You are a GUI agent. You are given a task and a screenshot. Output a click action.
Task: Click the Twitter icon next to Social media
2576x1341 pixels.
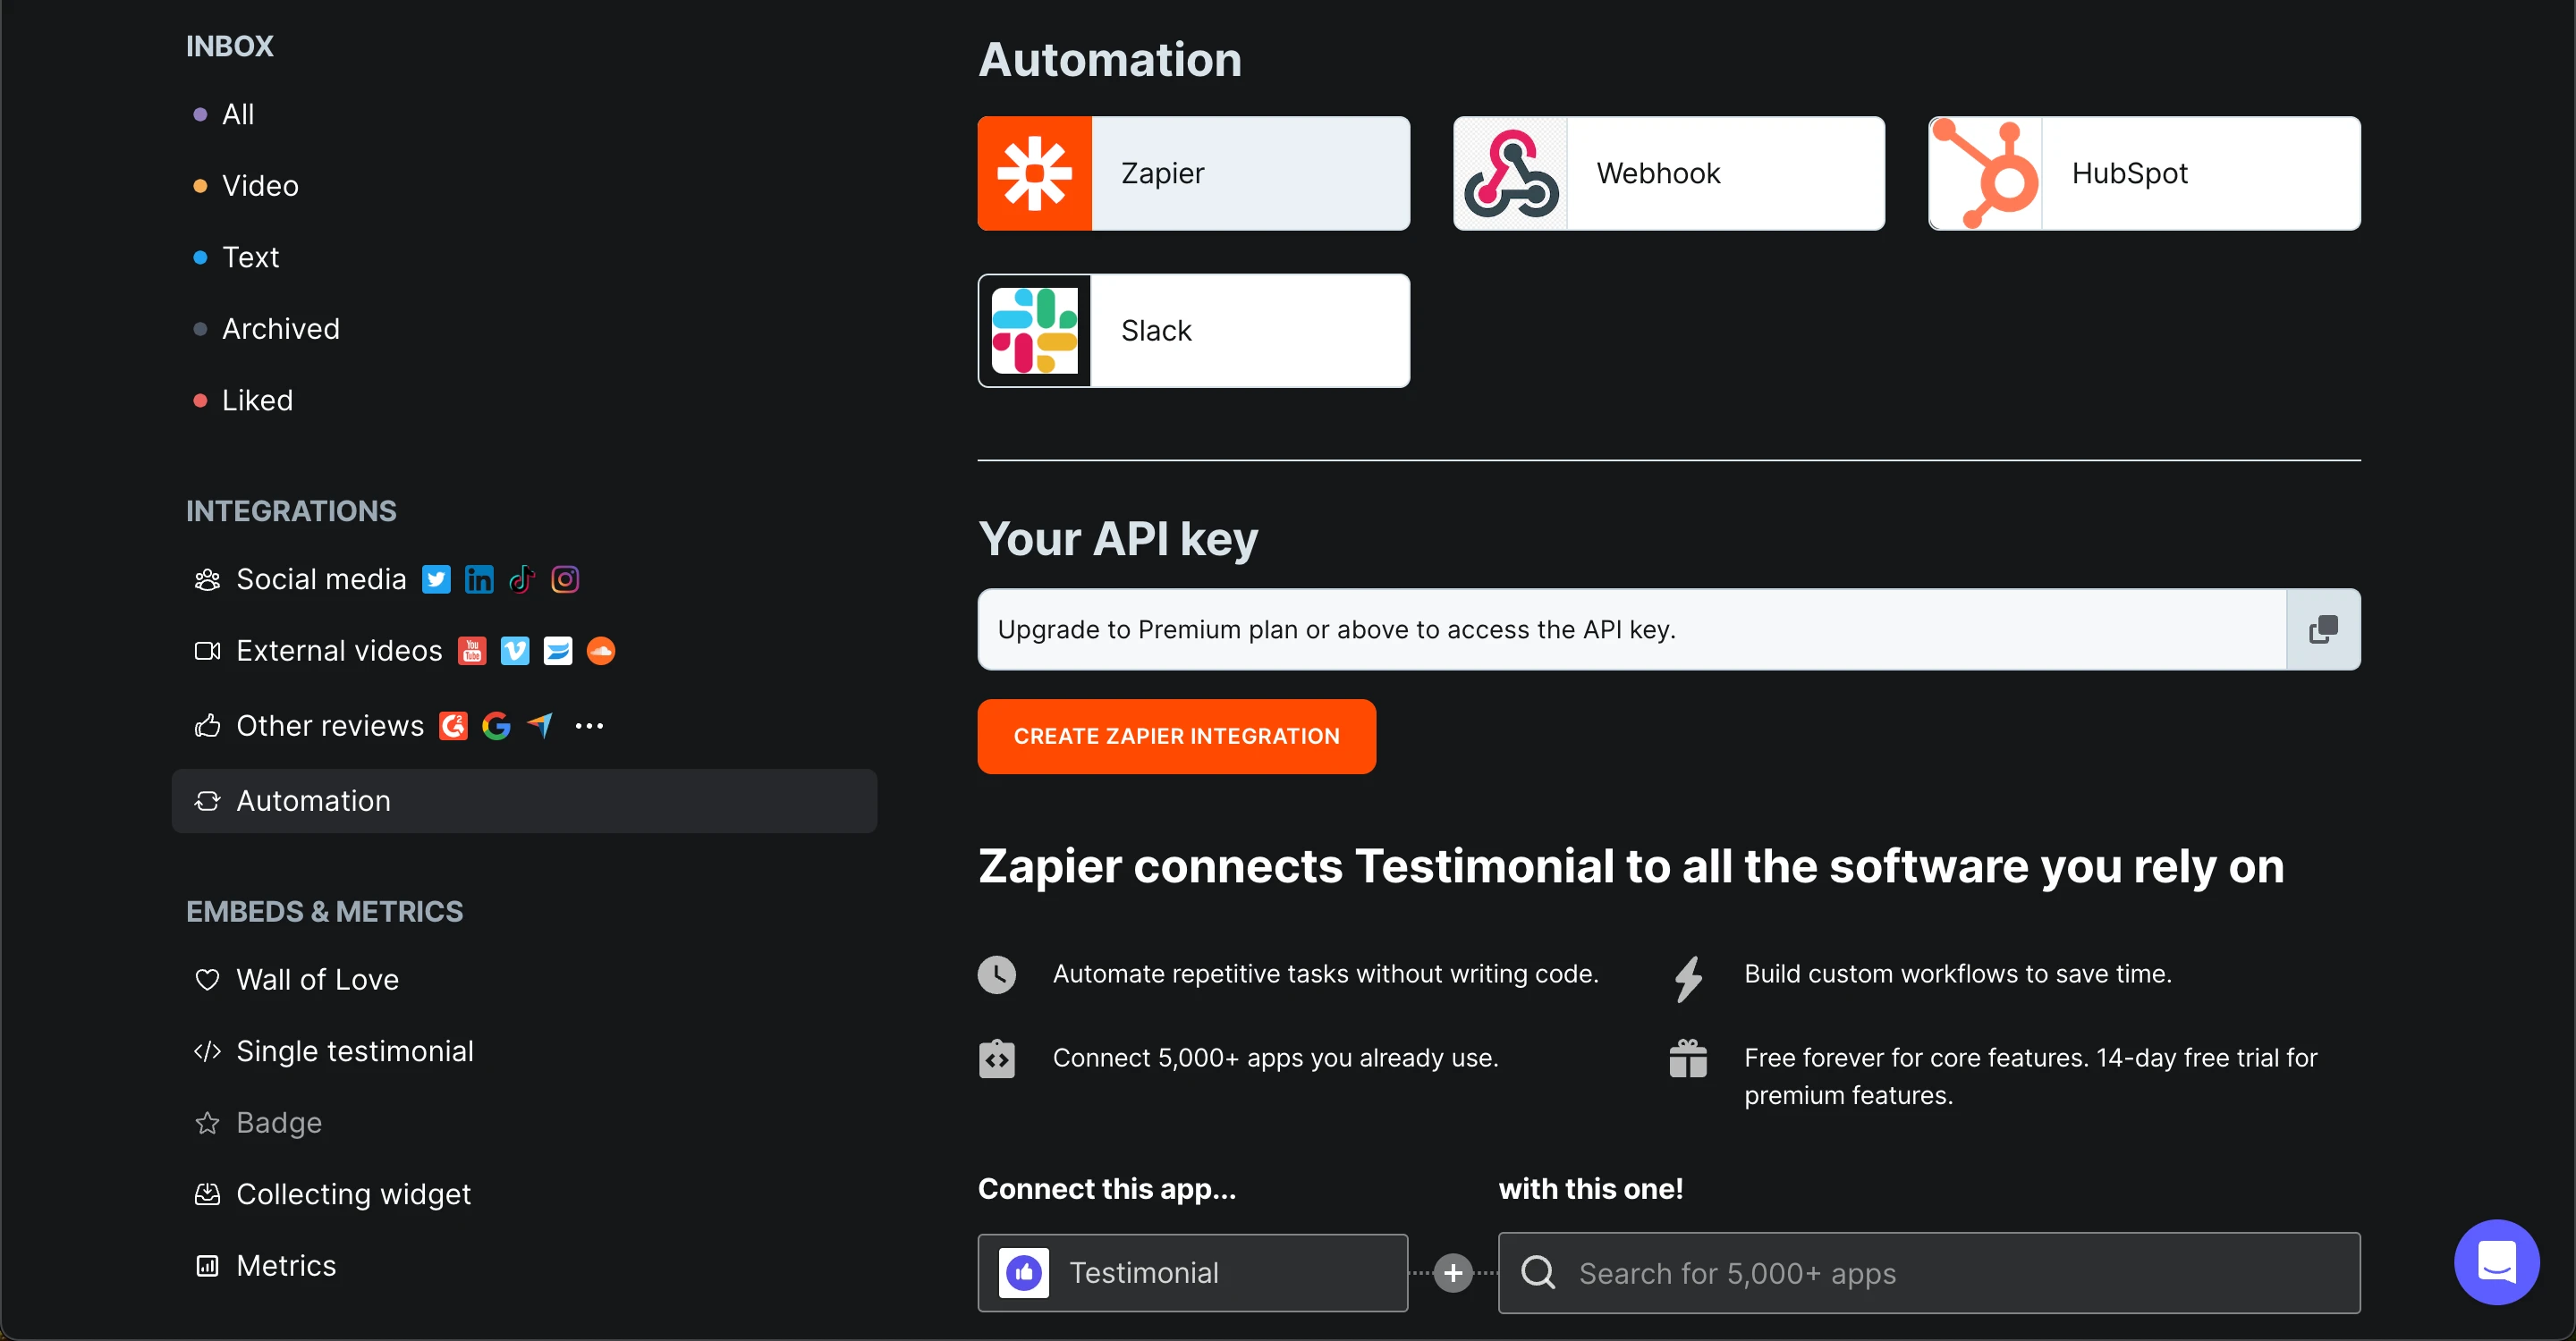coord(436,579)
